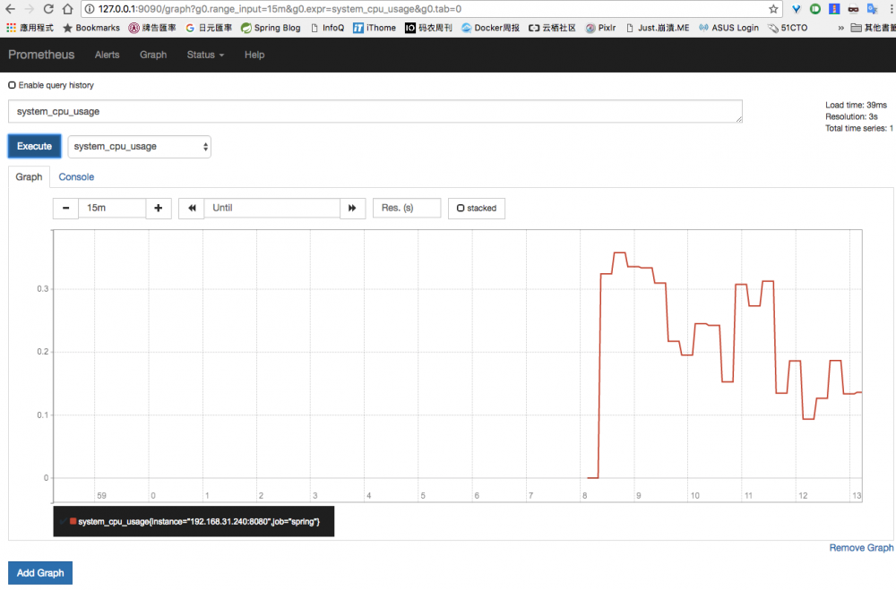This screenshot has width=896, height=590.
Task: Reload the page with refresh icon
Action: pos(48,9)
